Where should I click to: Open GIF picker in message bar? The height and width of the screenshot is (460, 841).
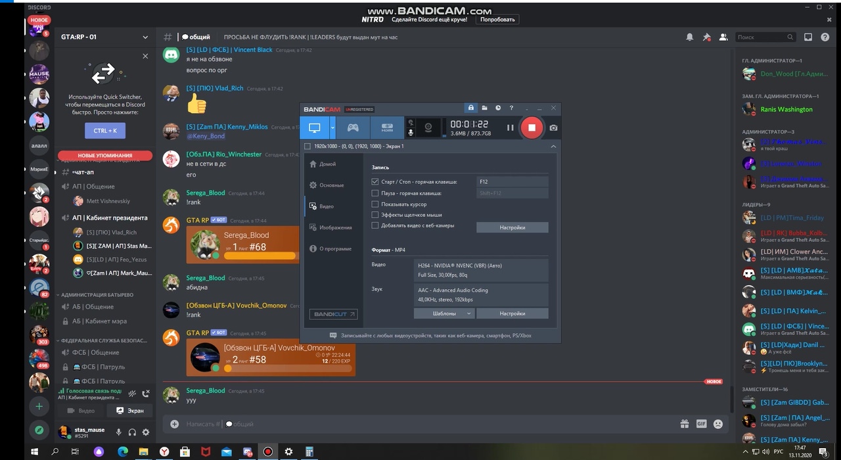point(701,424)
